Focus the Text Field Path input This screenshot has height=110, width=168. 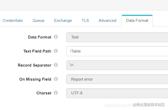point(117,51)
